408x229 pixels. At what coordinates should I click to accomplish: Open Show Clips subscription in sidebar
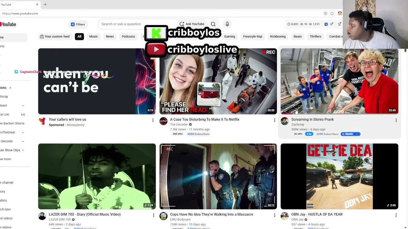(10, 150)
